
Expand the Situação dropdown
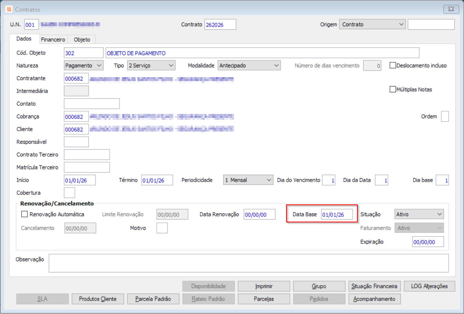click(x=419, y=214)
